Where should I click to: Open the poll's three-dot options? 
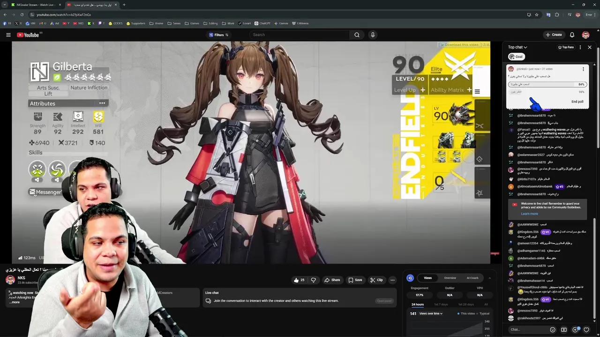point(583,69)
